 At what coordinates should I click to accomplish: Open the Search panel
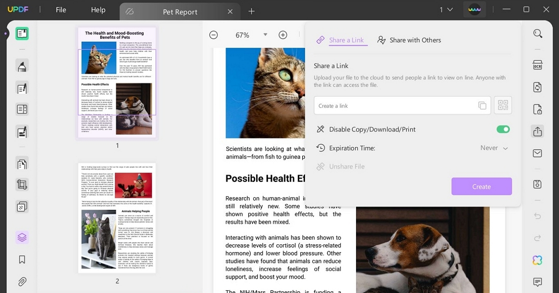[537, 33]
